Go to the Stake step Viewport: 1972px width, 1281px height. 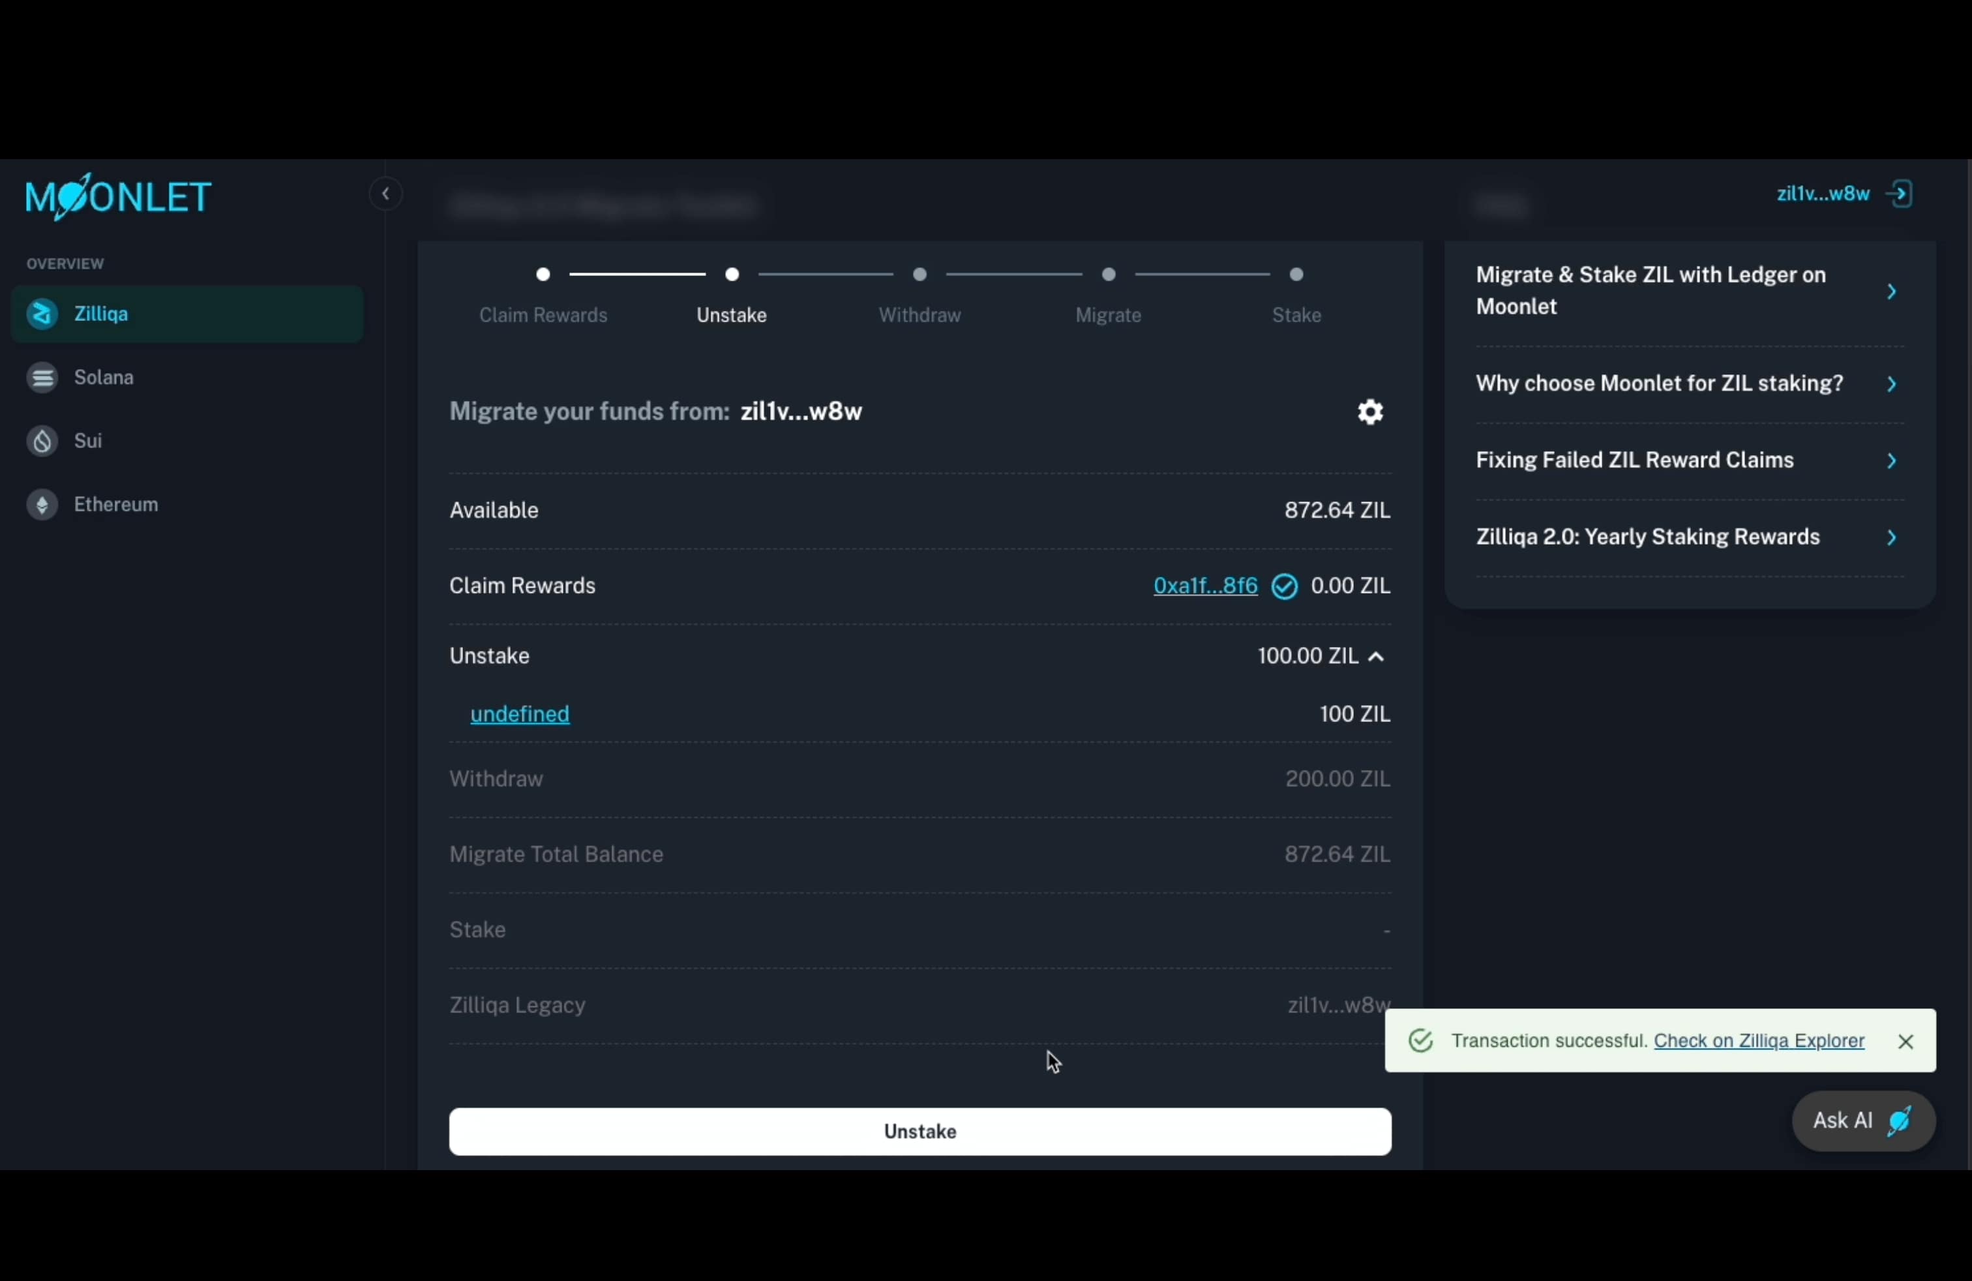click(x=1296, y=316)
